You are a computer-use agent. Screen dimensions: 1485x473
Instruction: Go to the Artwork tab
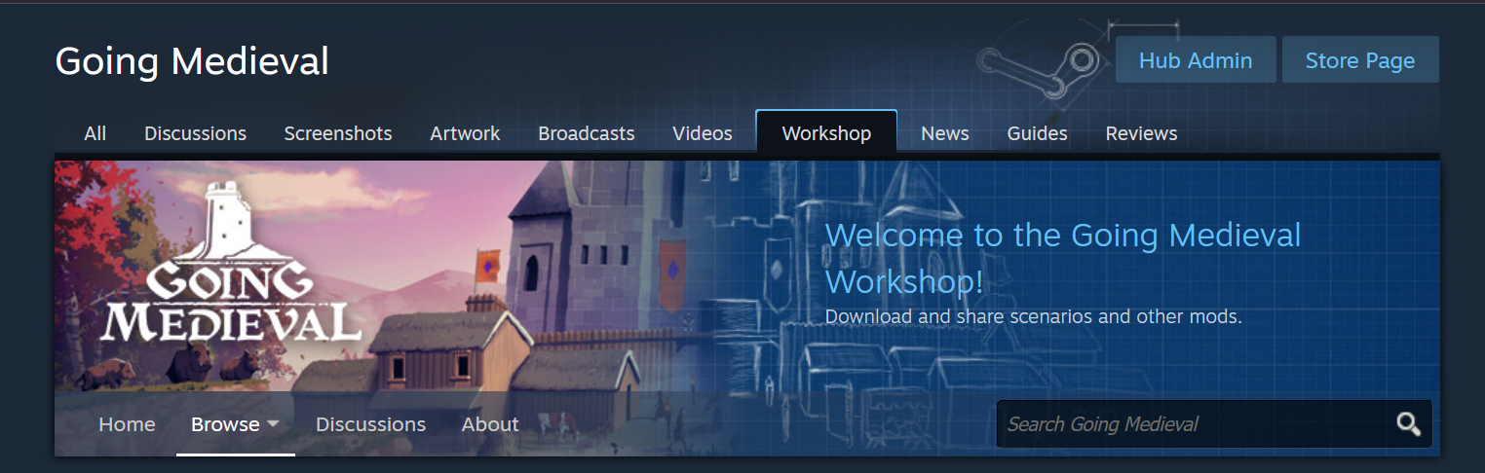click(x=465, y=133)
